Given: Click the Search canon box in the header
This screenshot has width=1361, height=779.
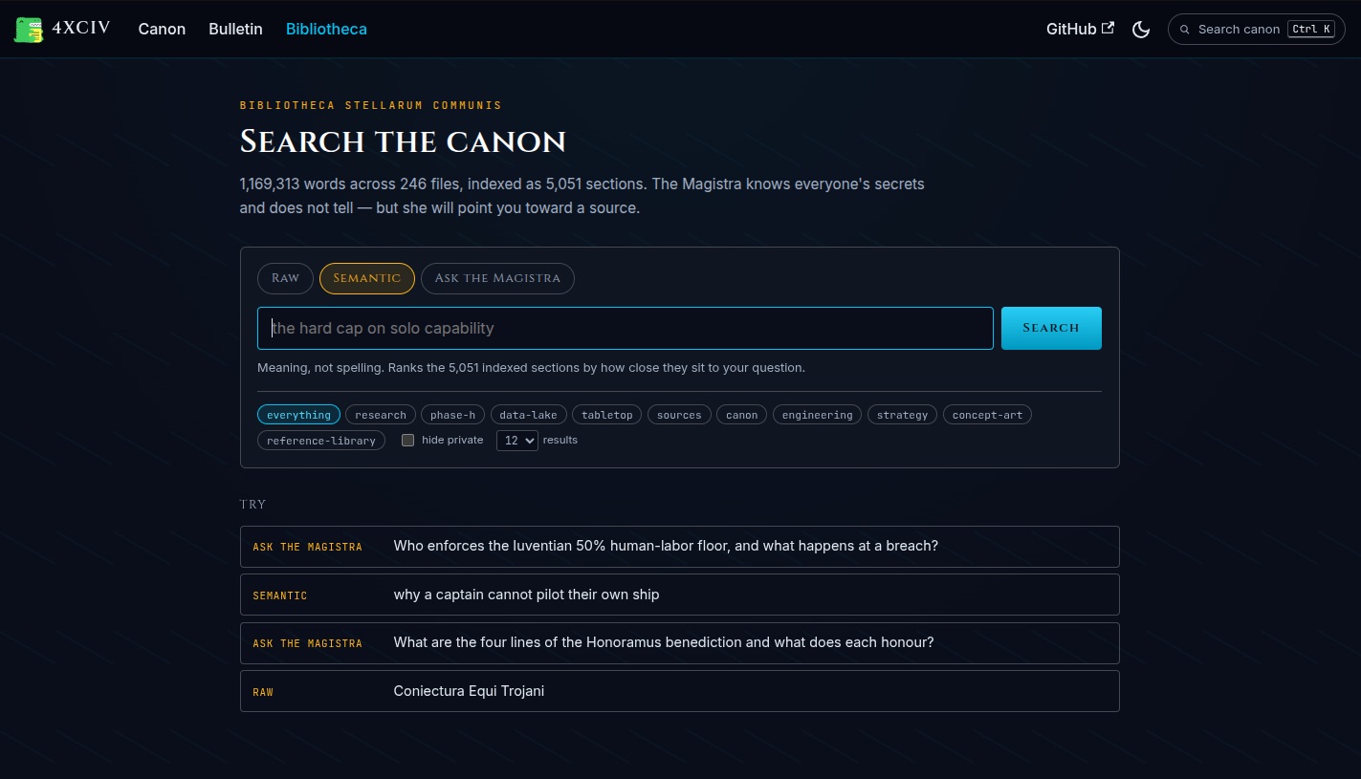Looking at the screenshot, I should [1256, 29].
